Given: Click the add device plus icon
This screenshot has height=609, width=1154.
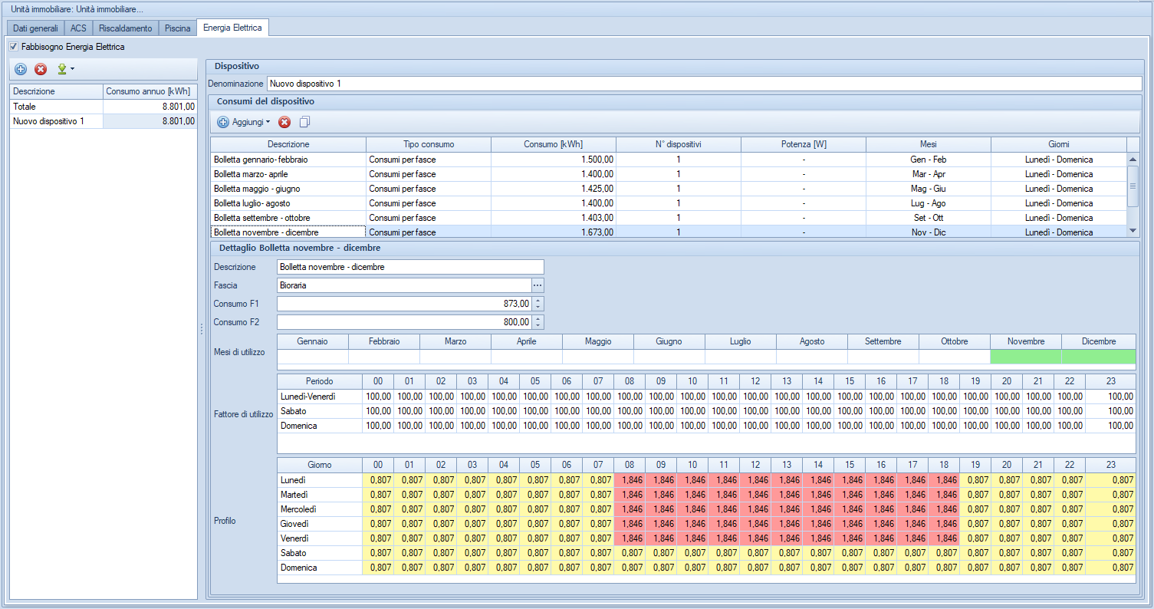Looking at the screenshot, I should coord(21,69).
